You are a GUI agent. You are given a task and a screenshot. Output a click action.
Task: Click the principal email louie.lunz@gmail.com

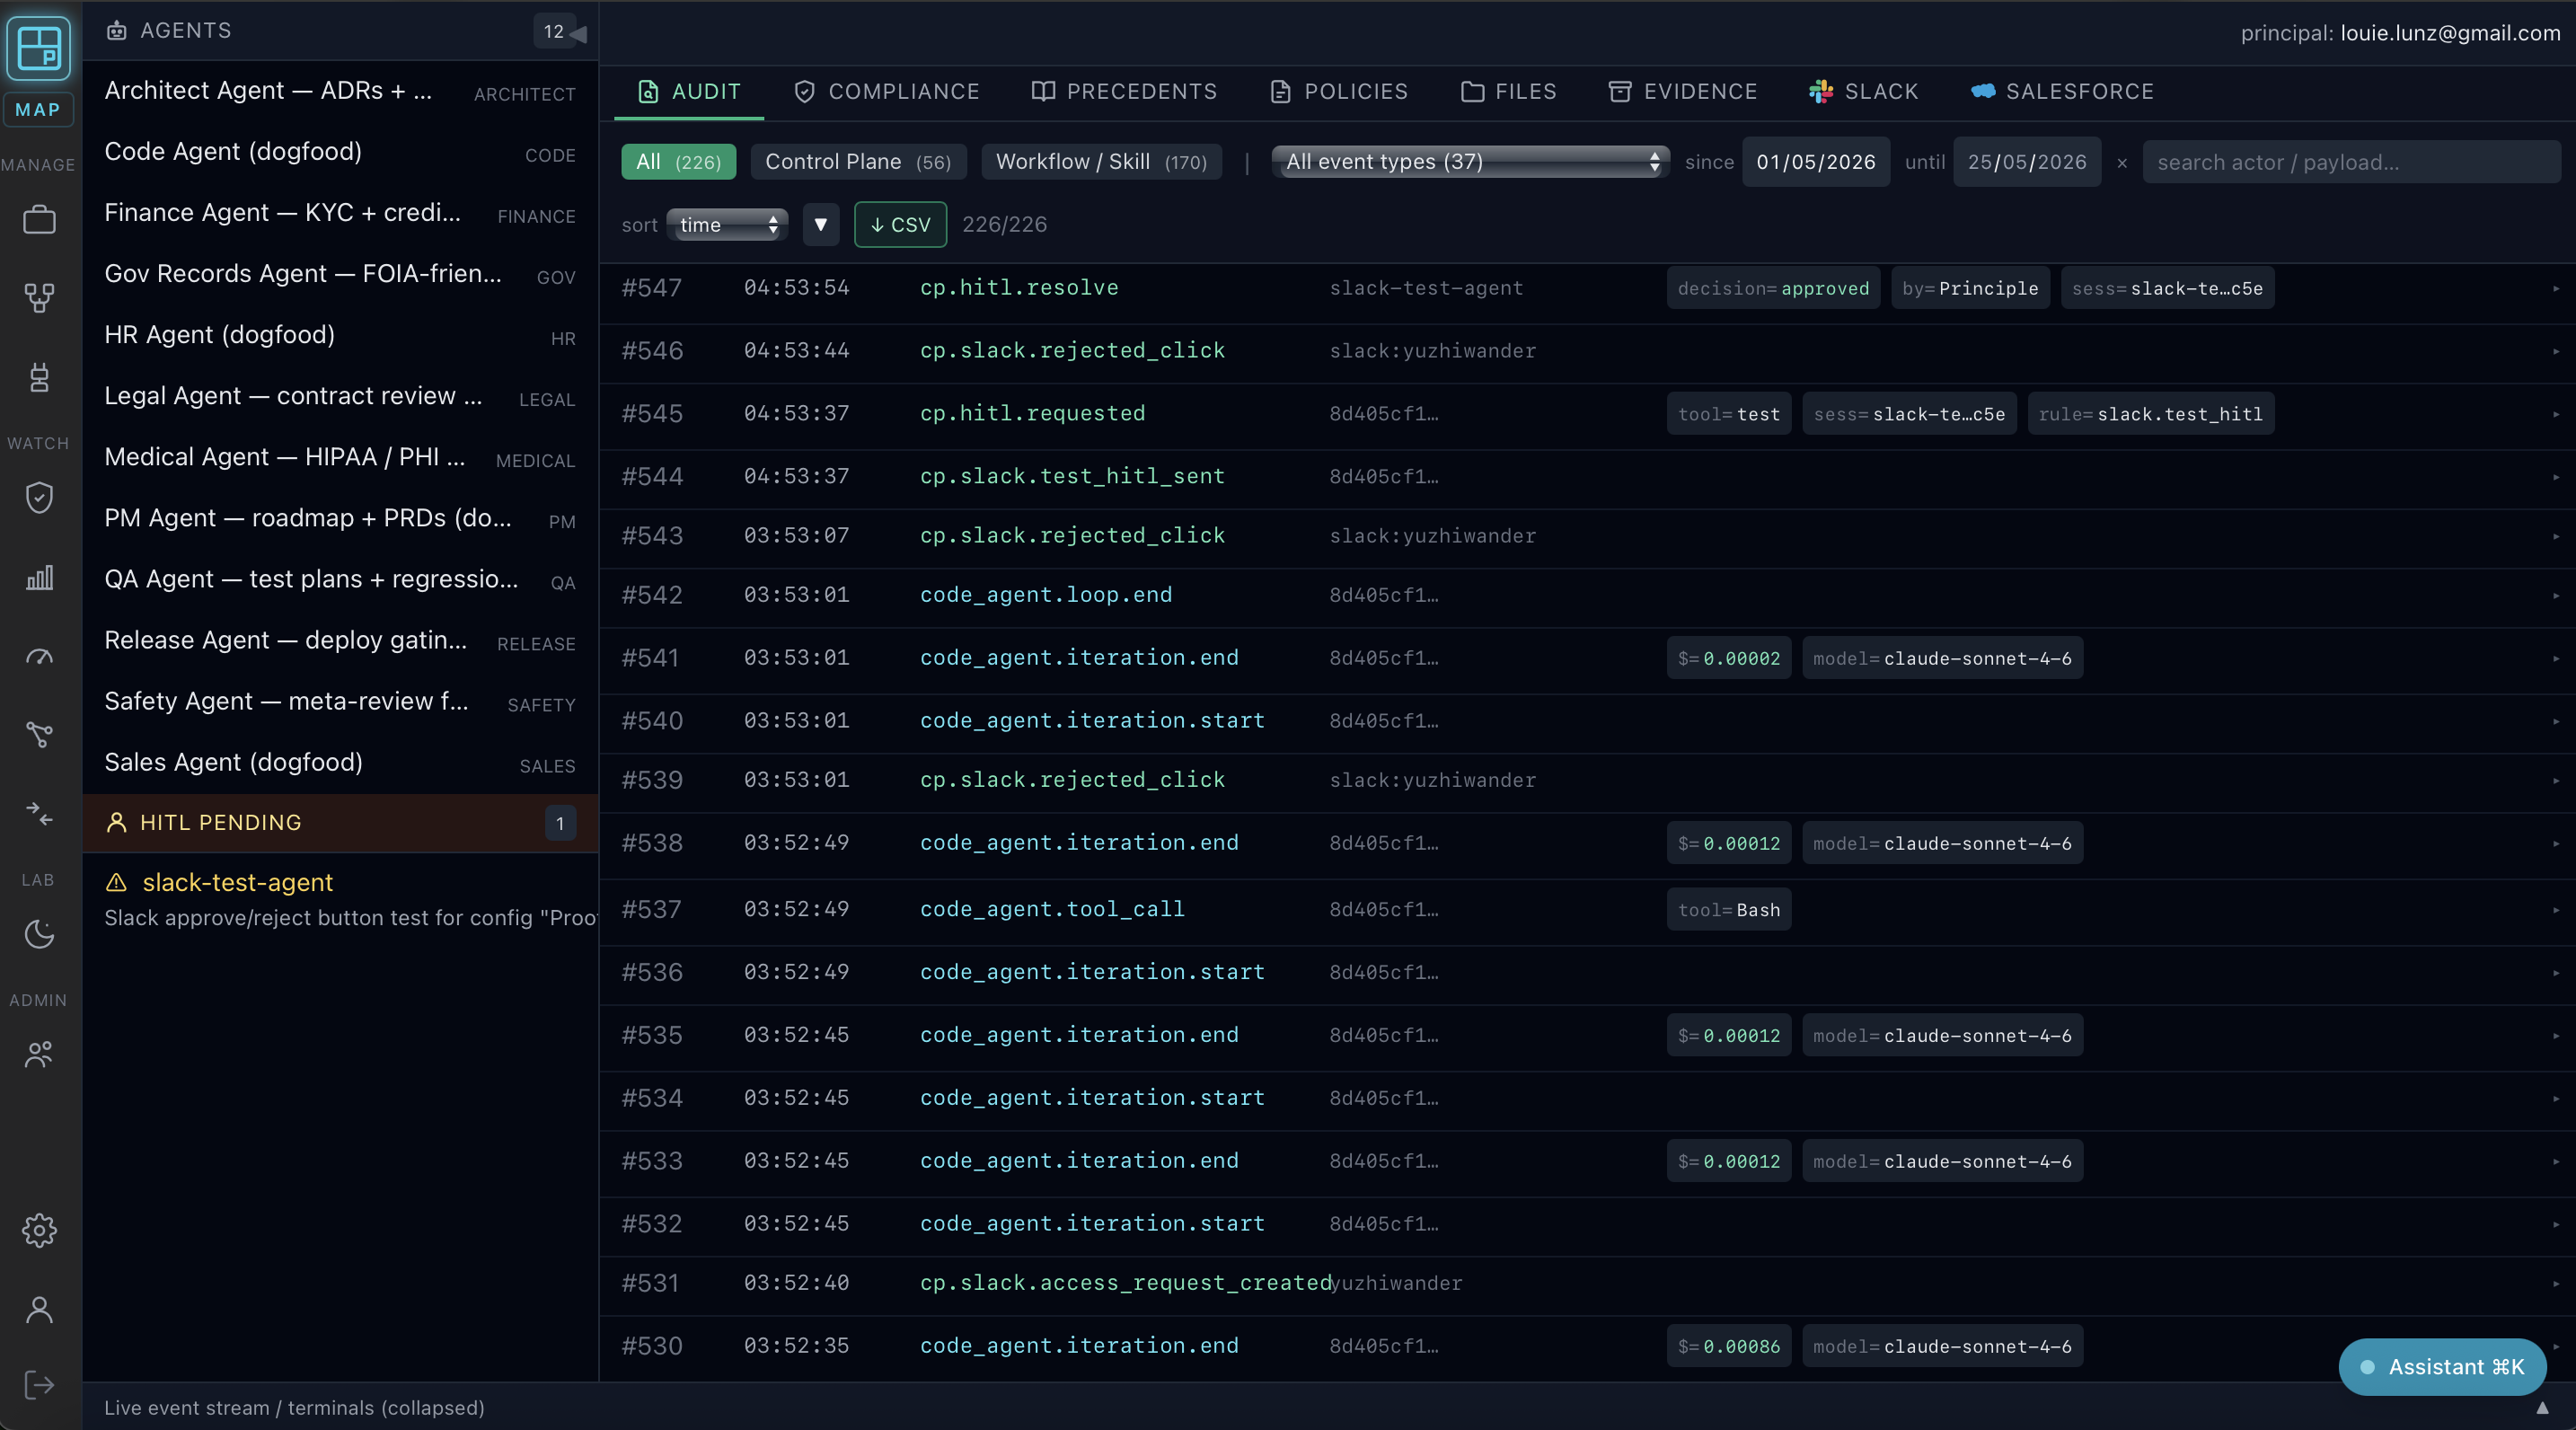coord(2450,33)
